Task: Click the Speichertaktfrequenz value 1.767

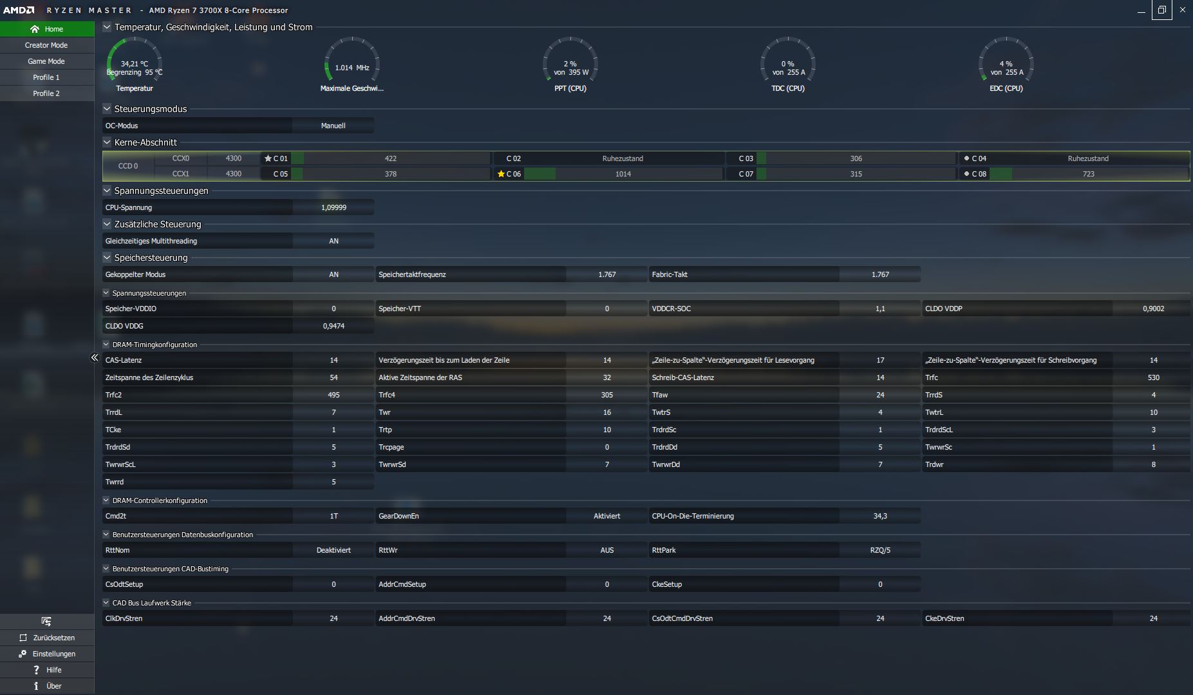Action: (x=606, y=274)
